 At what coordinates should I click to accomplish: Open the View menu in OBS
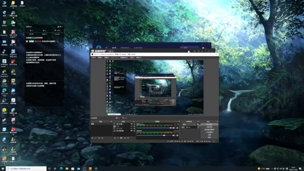(107, 58)
